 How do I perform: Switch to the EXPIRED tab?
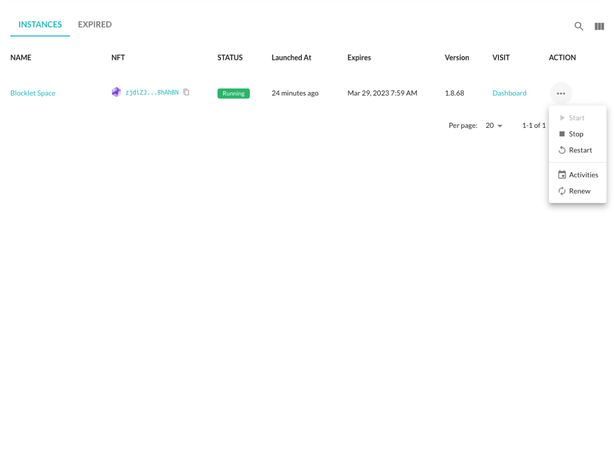[x=95, y=24]
